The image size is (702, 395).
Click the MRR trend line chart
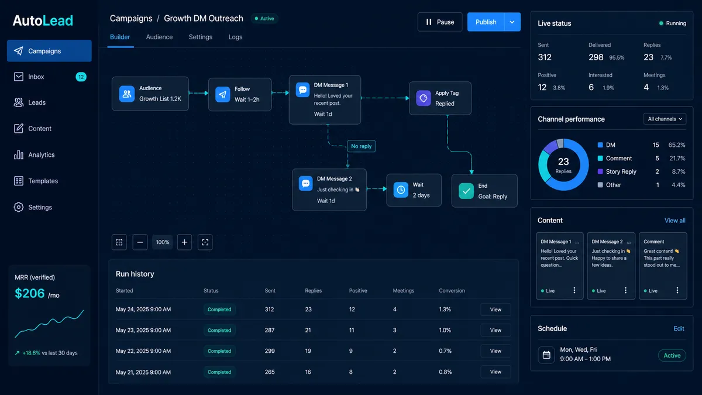click(49, 324)
